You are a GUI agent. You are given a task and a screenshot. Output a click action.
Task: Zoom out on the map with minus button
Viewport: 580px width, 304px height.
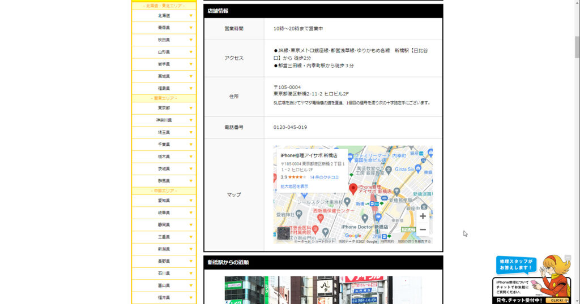(423, 229)
